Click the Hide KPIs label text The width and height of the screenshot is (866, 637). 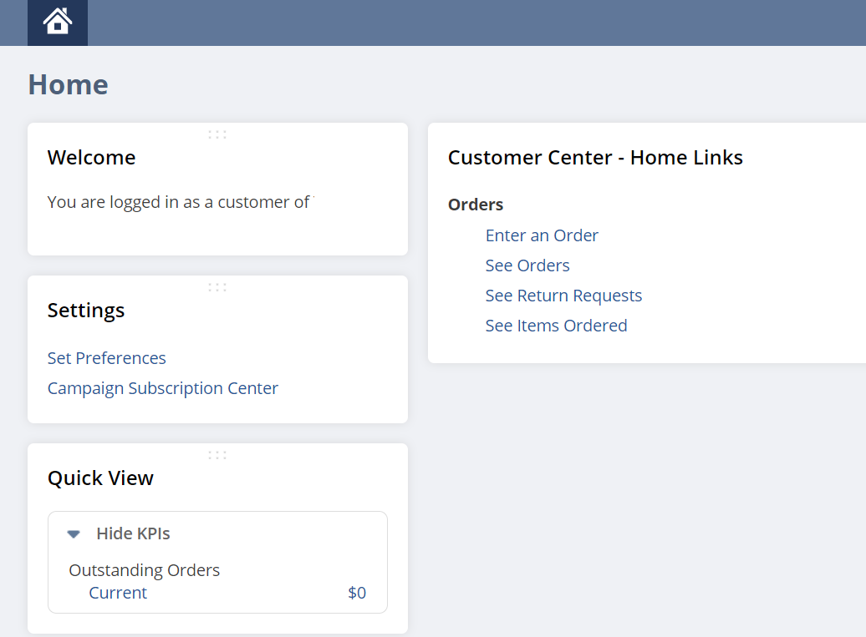pos(133,533)
